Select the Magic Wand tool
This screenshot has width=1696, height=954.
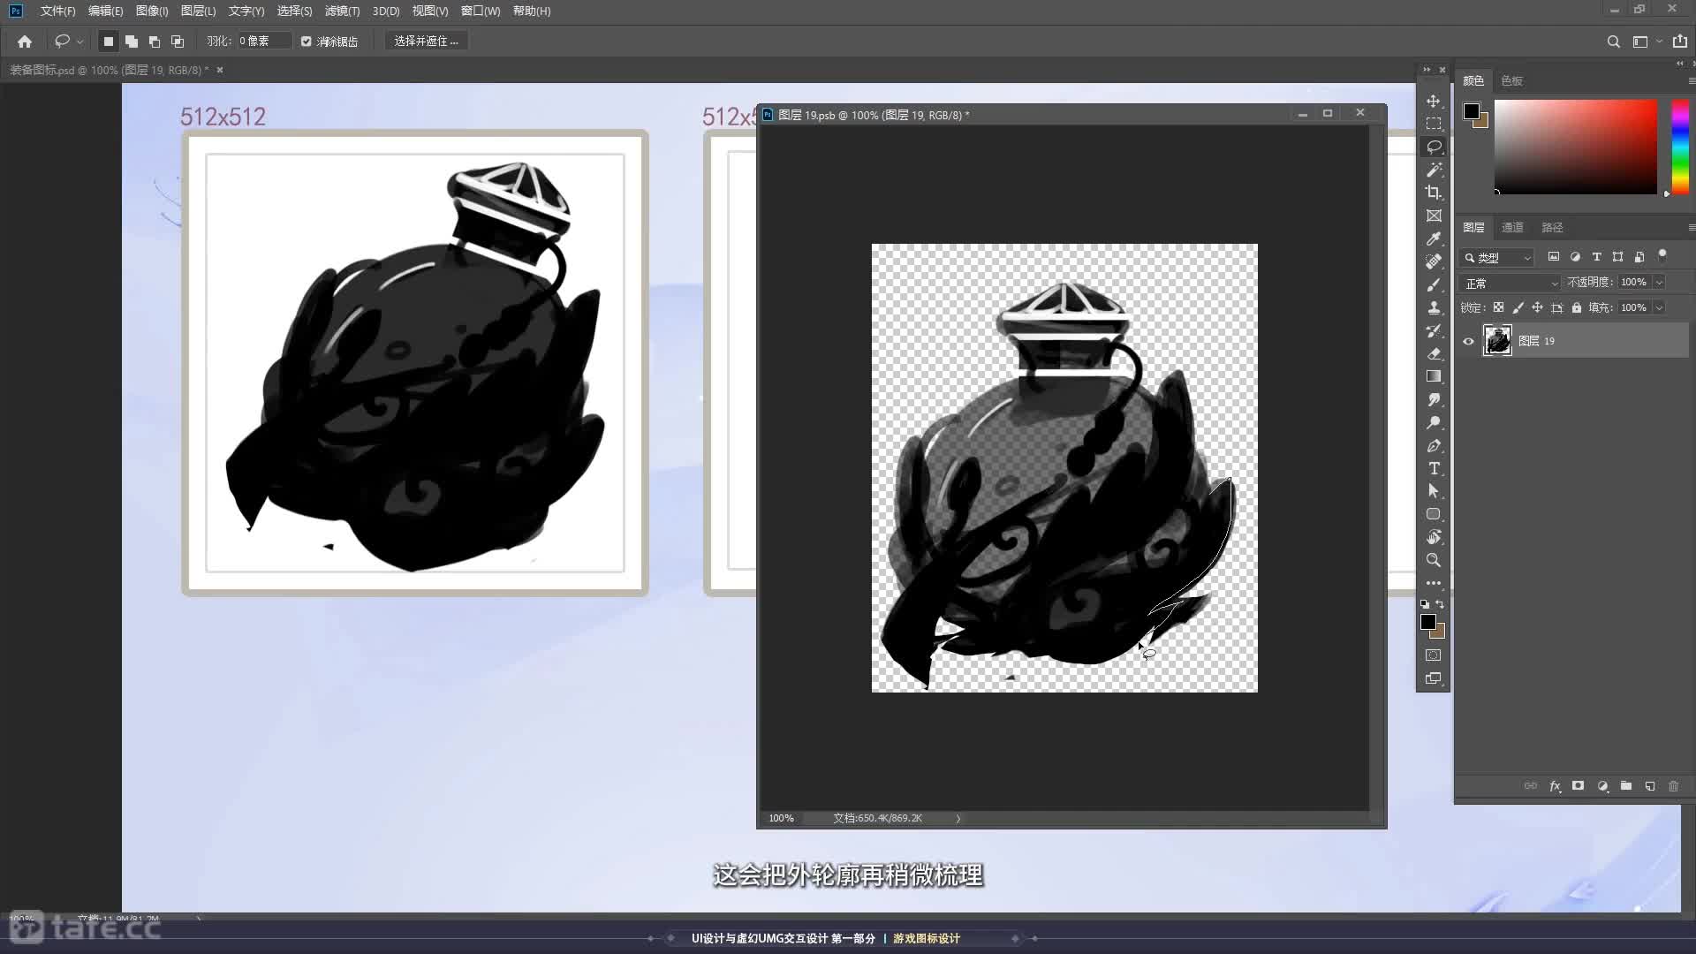pyautogui.click(x=1433, y=170)
